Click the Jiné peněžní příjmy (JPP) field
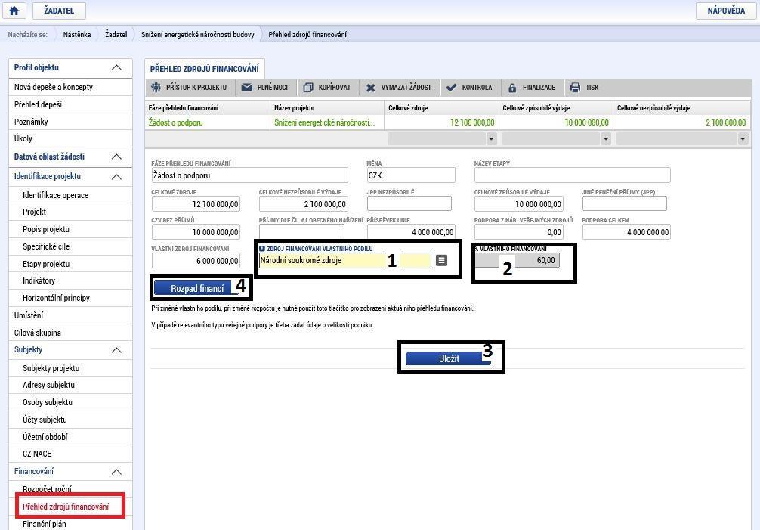The height and width of the screenshot is (530, 760). pos(624,203)
